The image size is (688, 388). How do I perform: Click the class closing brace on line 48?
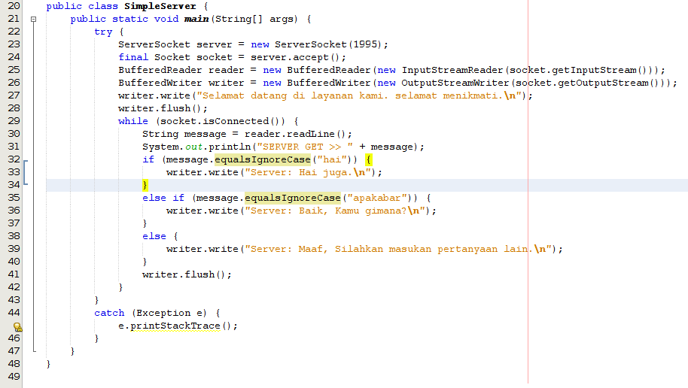[x=48, y=364]
